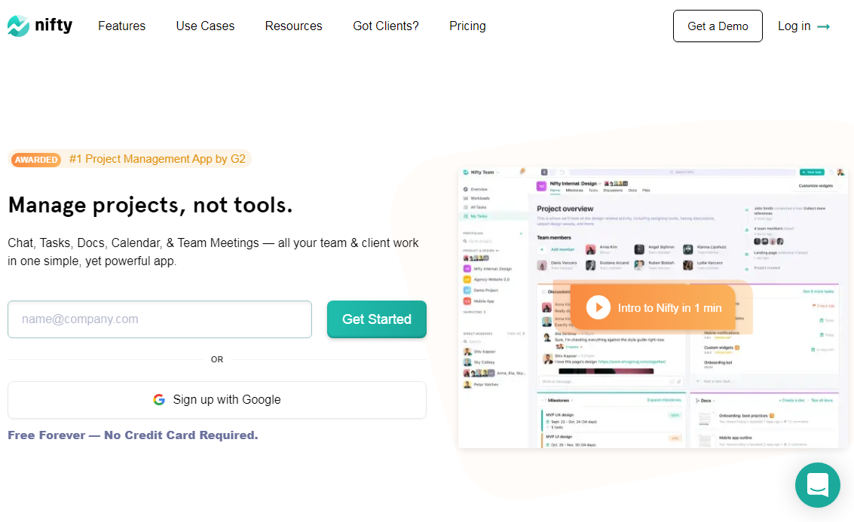Click the Nifty logo icon

click(x=19, y=26)
